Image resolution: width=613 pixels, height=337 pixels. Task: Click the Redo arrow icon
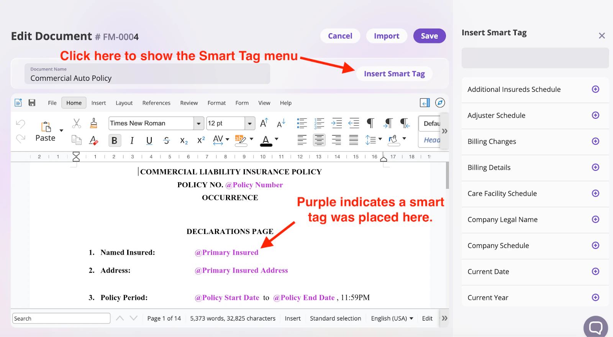[x=20, y=139]
